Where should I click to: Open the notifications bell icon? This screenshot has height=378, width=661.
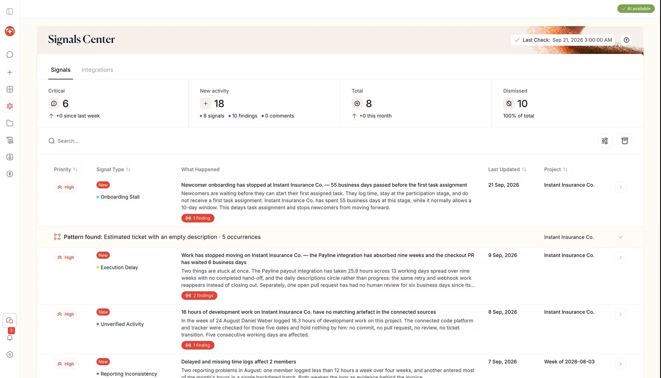(10, 338)
